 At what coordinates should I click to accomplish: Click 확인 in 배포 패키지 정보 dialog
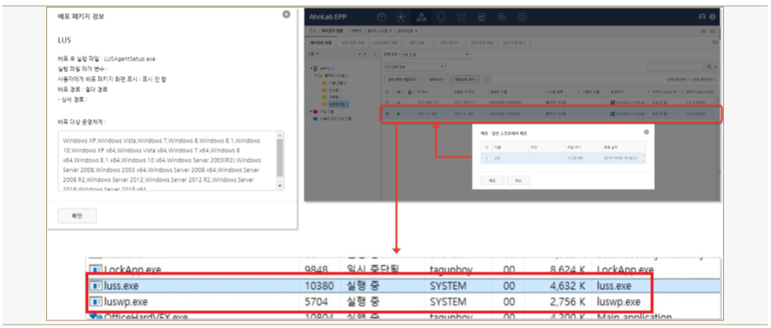(x=77, y=215)
